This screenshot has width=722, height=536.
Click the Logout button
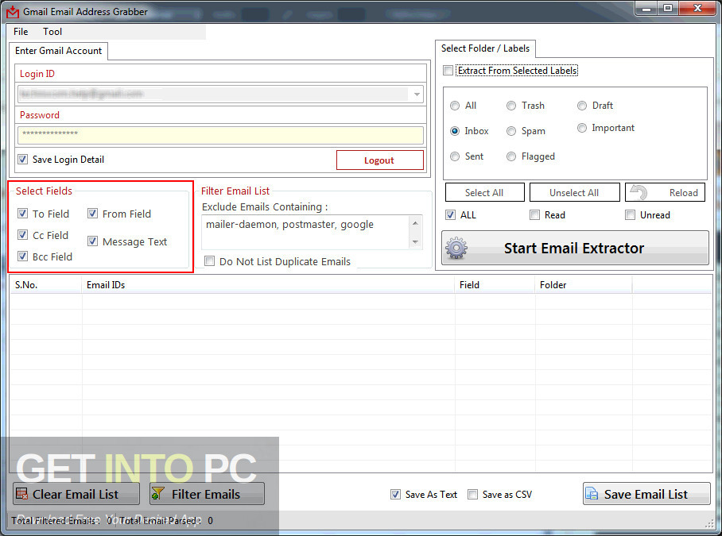point(380,160)
